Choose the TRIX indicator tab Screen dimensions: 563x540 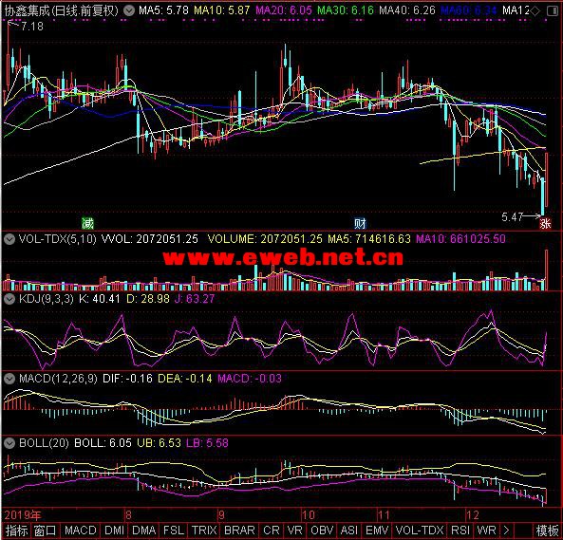[204, 531]
